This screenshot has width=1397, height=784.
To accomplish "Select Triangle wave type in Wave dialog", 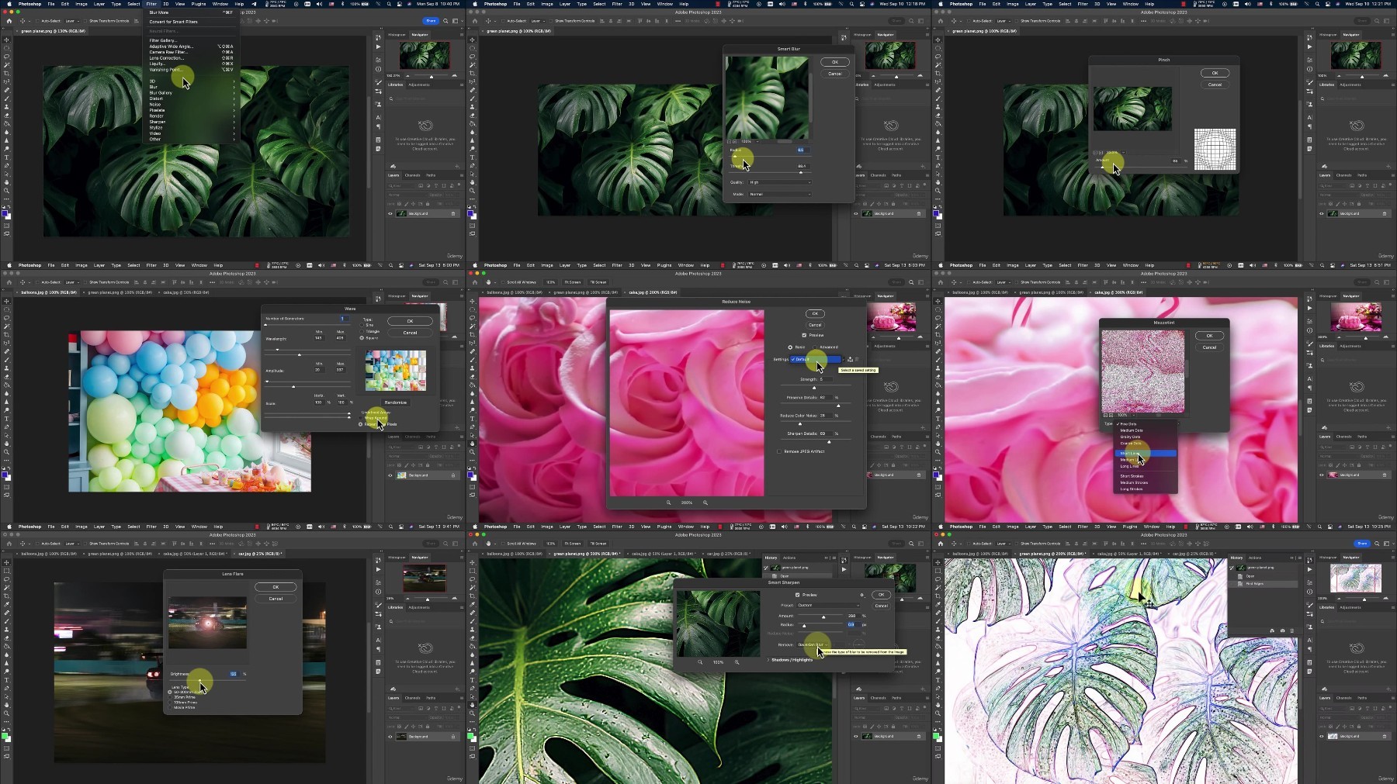I will click(x=362, y=331).
